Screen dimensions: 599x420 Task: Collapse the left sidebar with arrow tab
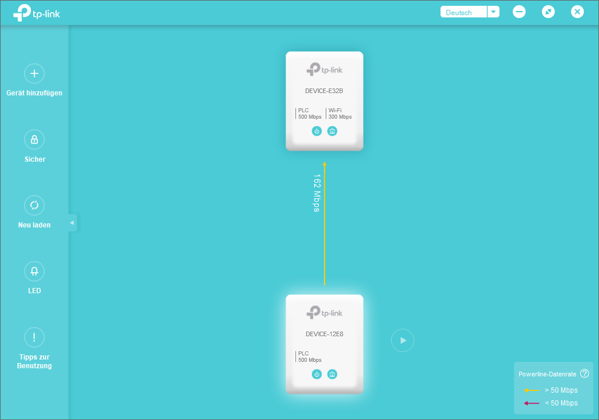(72, 223)
